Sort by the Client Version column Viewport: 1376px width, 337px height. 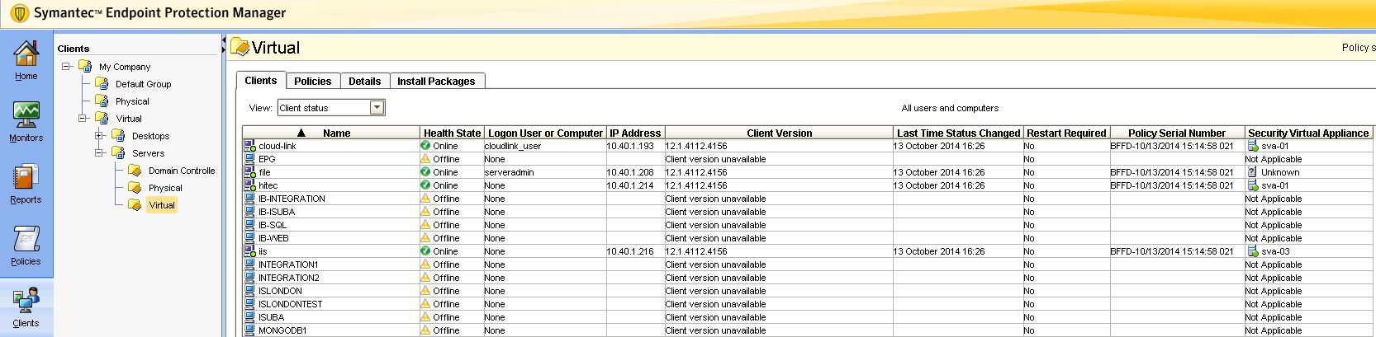click(779, 133)
